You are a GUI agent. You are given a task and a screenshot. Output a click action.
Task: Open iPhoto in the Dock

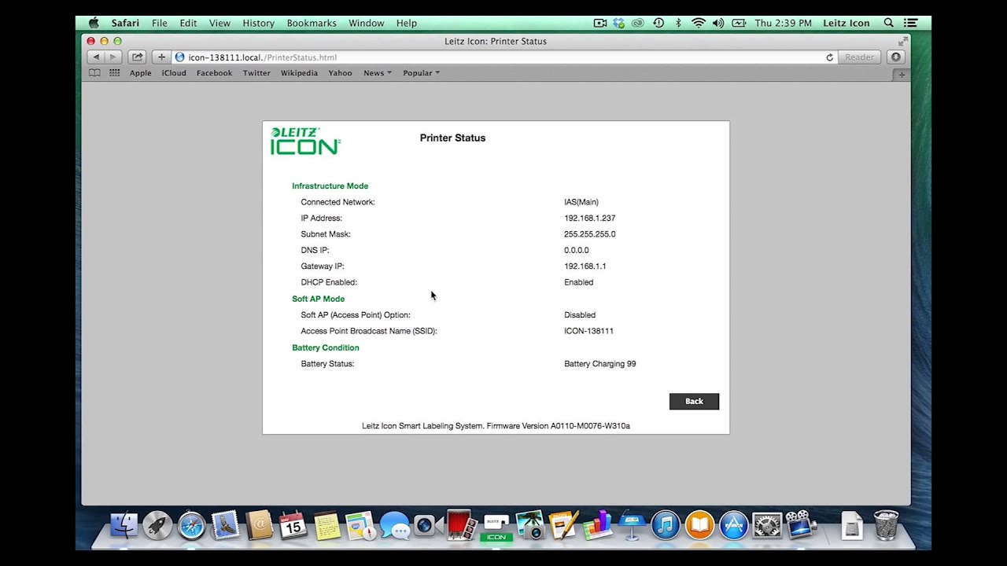(530, 526)
